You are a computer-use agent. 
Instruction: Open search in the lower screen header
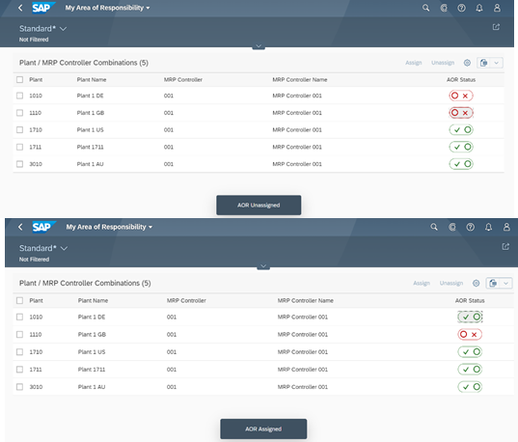click(434, 227)
